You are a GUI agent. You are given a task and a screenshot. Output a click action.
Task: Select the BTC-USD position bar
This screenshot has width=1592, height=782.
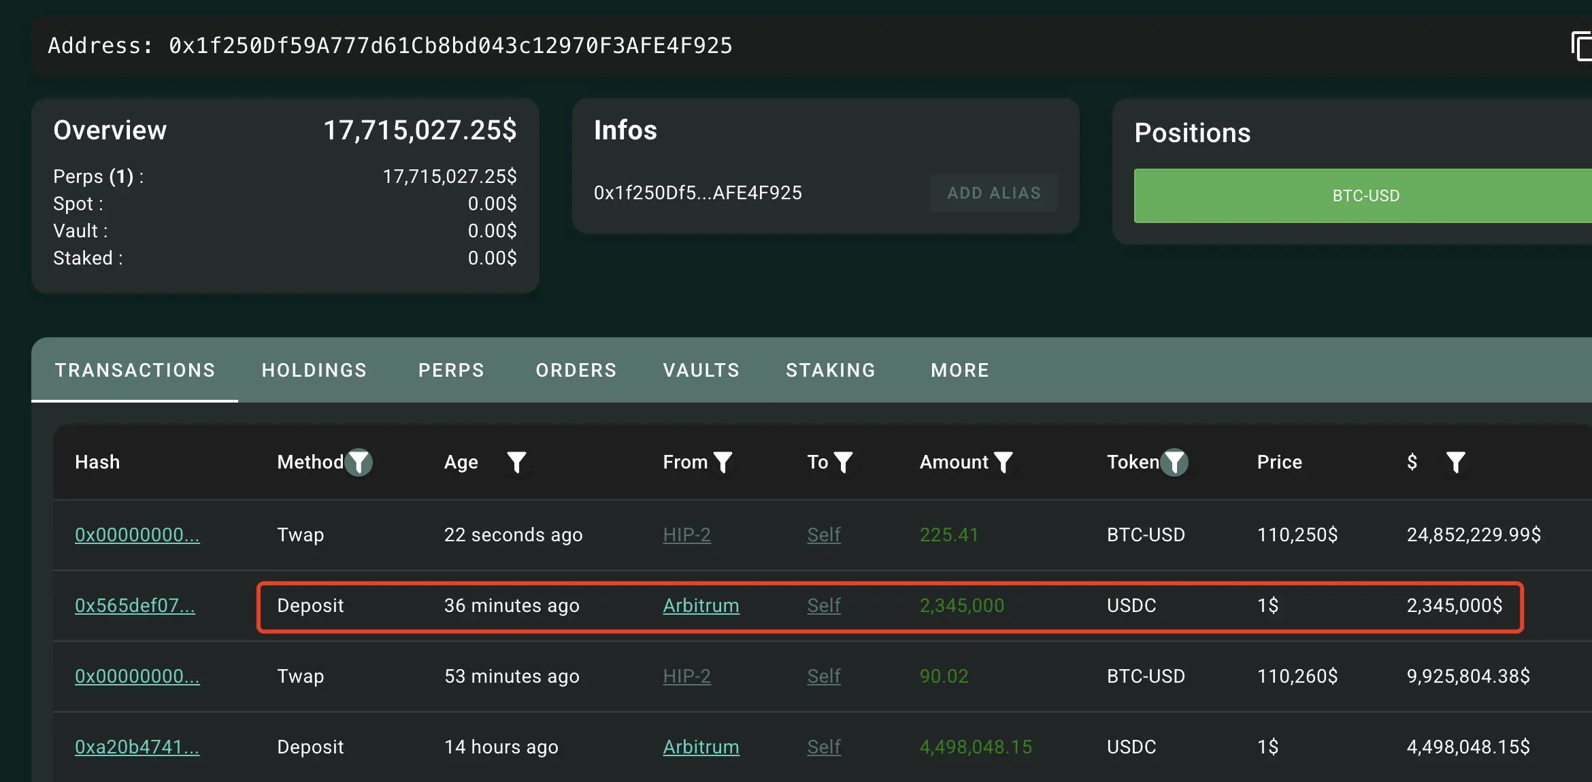1363,196
